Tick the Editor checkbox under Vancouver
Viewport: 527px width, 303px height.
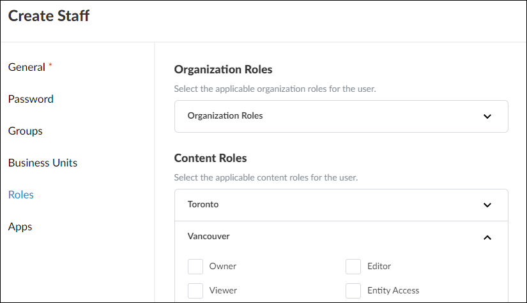tap(353, 266)
